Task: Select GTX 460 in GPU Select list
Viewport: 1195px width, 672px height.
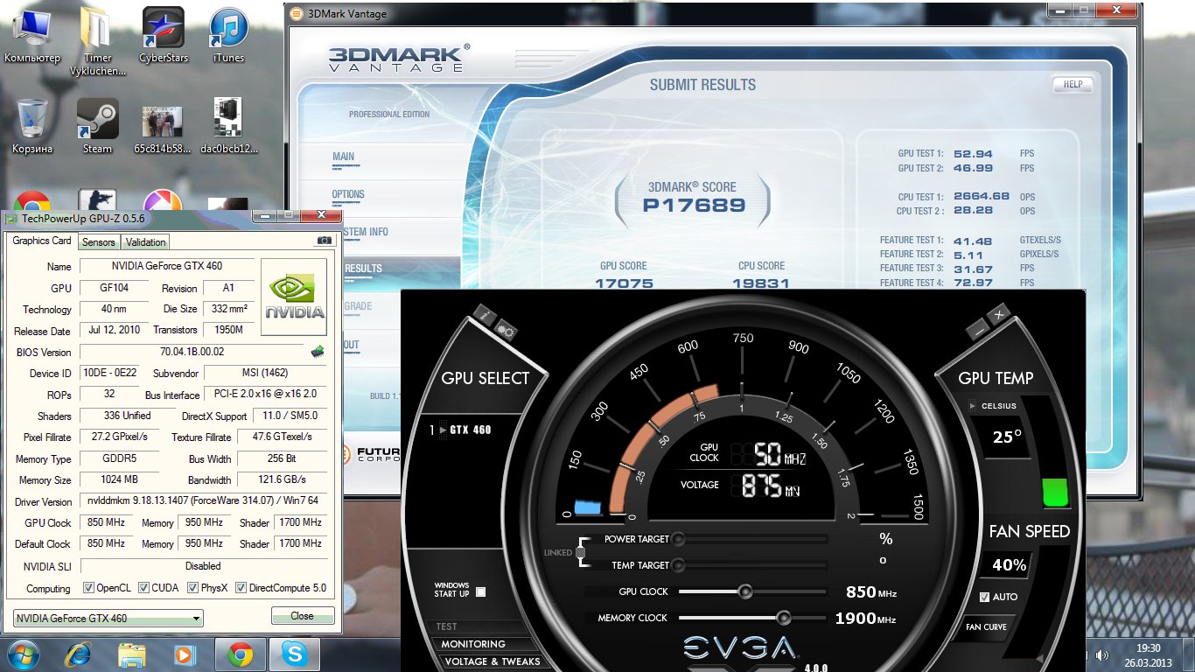Action: [471, 430]
